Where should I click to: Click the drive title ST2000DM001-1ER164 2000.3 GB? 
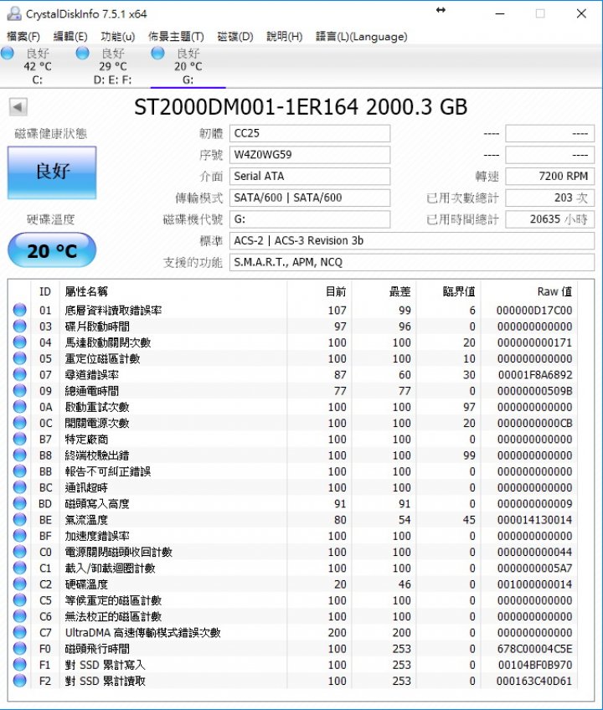301,107
